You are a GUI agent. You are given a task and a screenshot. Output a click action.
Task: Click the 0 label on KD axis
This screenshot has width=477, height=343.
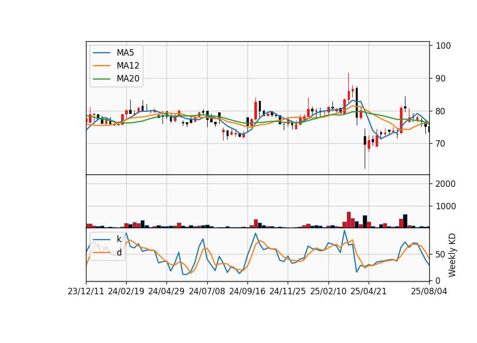[438, 281]
